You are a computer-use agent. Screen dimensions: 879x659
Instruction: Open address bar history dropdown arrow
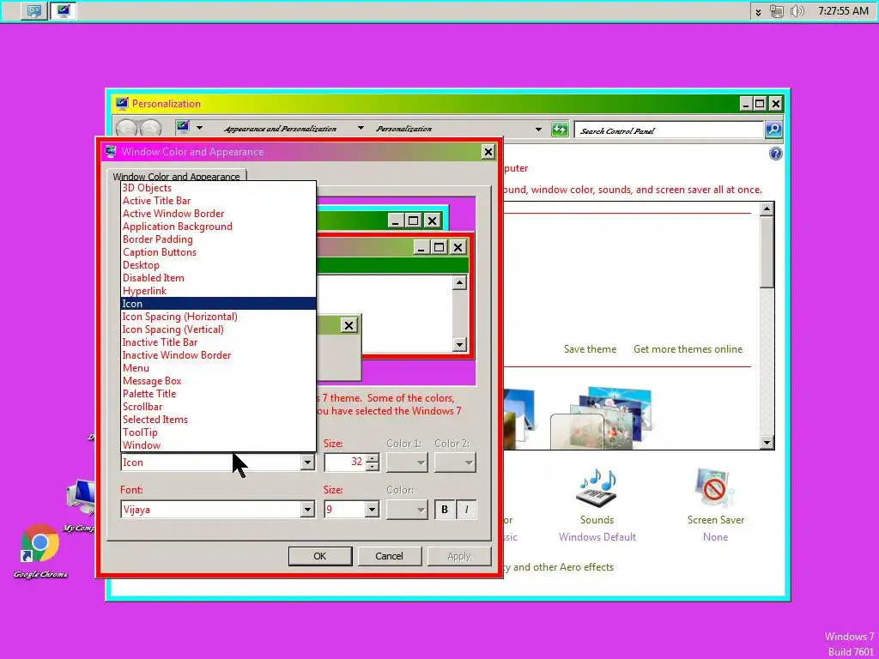pyautogui.click(x=538, y=130)
